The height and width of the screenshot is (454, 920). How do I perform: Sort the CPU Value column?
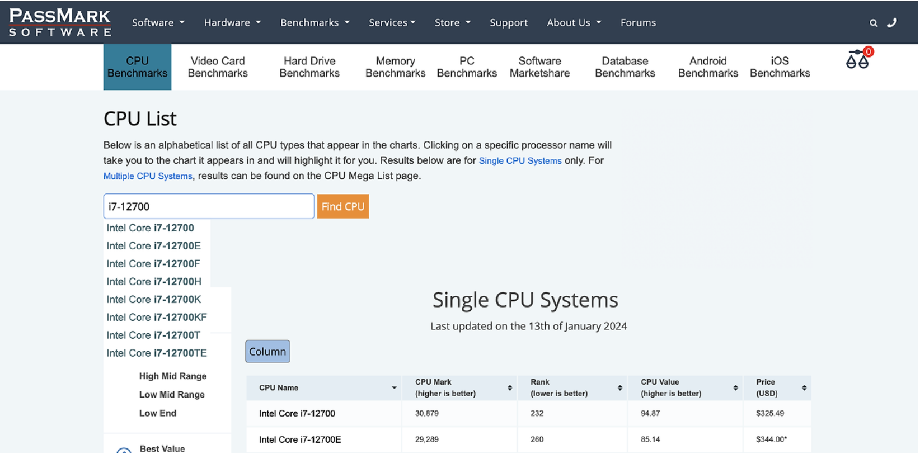tap(736, 389)
